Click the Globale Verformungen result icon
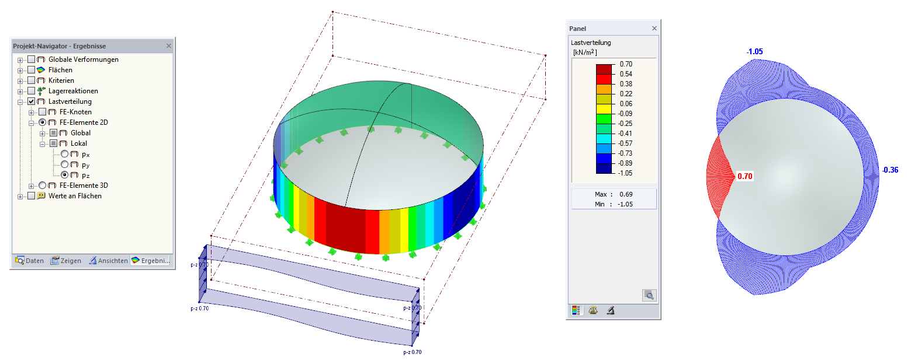The image size is (911, 361). 41,59
